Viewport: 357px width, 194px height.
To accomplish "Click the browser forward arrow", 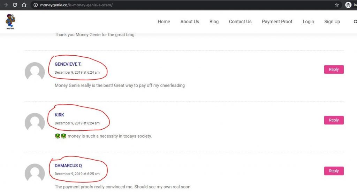I will pyautogui.click(x=6, y=5).
